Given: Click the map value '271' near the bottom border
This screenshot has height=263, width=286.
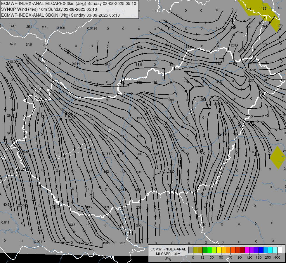Looking at the screenshot, I should tap(139, 243).
